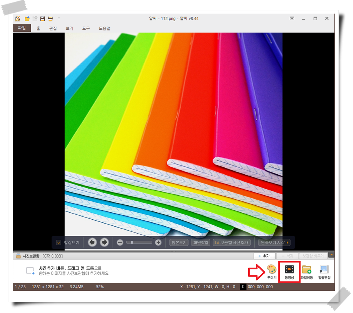Print using the printer icon
This screenshot has height=313, width=353.
[50, 19]
